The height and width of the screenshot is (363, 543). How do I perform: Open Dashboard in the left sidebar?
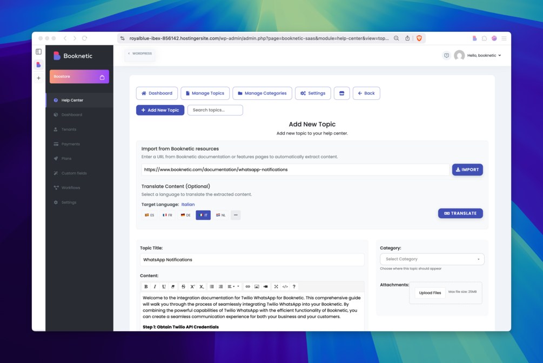point(79,115)
